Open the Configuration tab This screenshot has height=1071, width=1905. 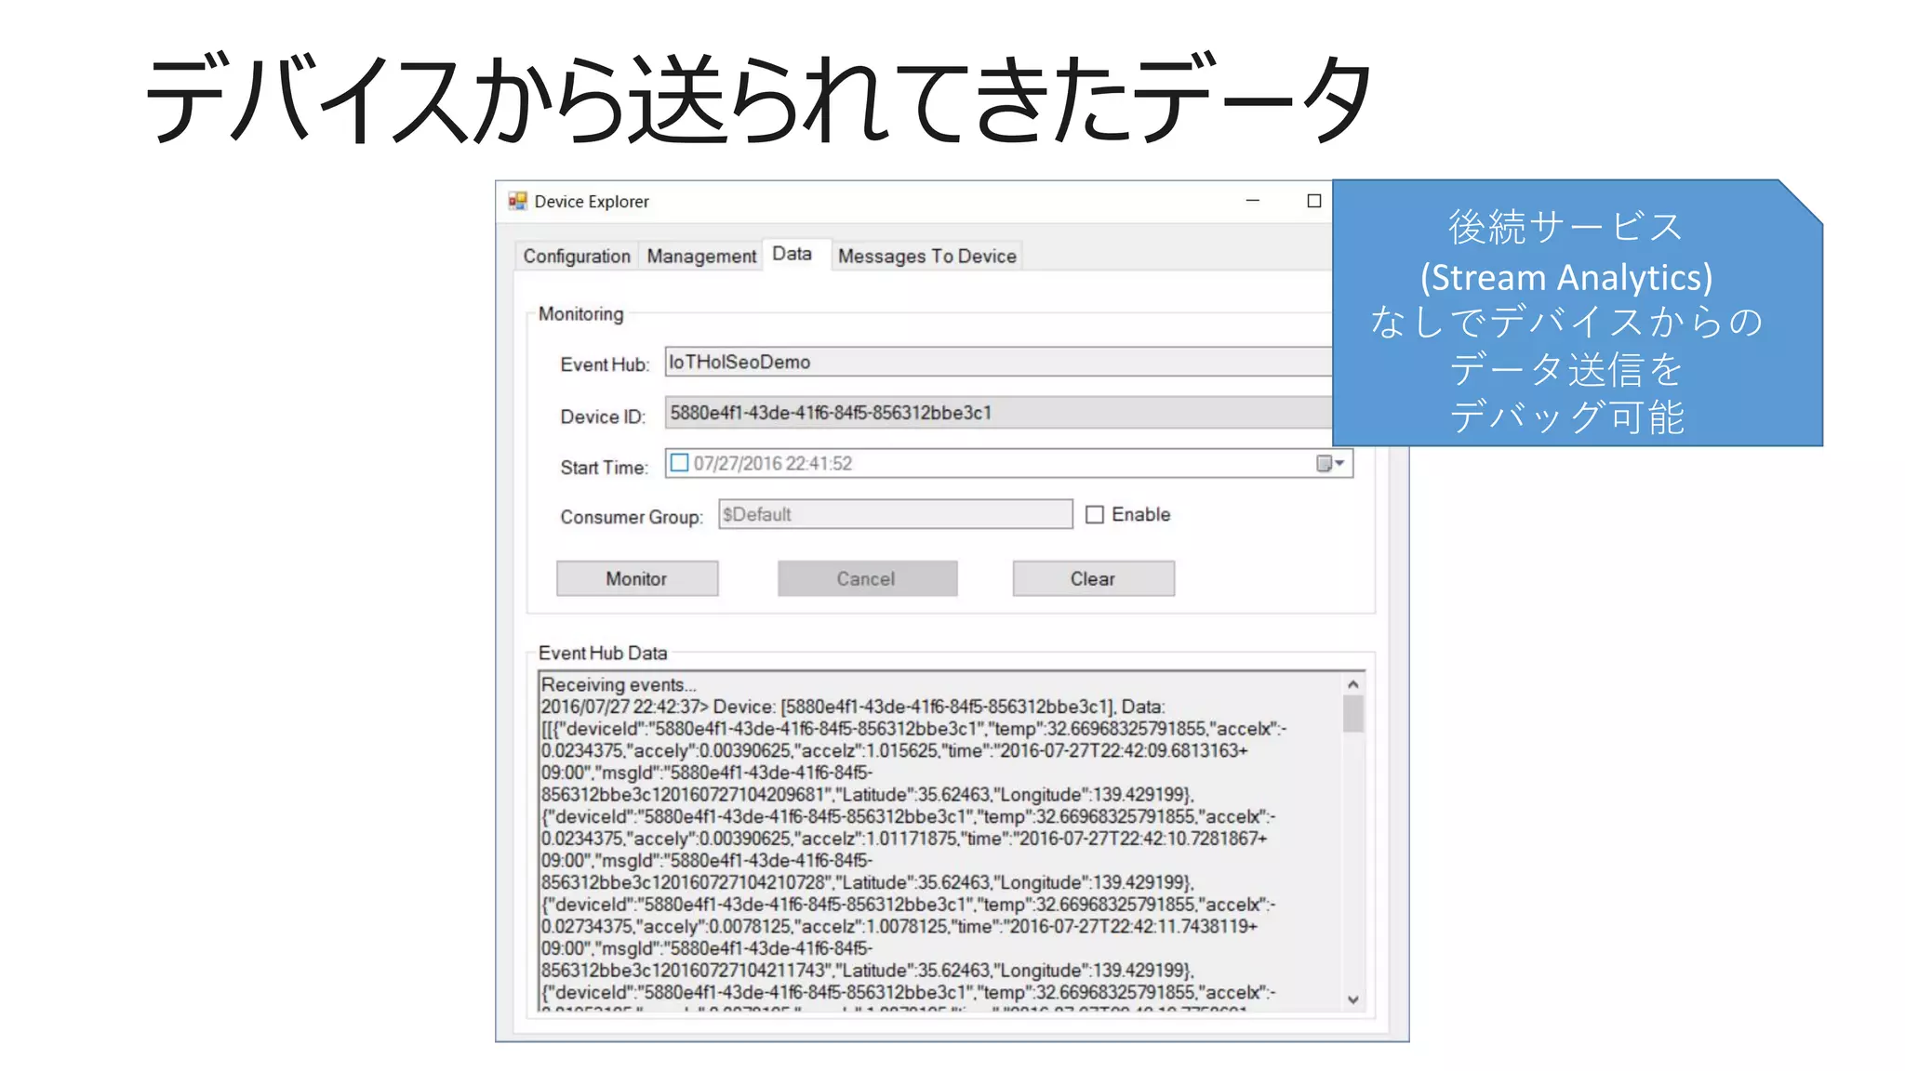(577, 256)
